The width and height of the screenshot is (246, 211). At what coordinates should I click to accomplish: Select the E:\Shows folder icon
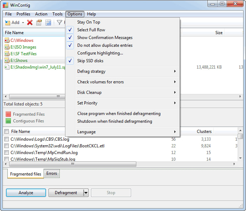point(7,60)
